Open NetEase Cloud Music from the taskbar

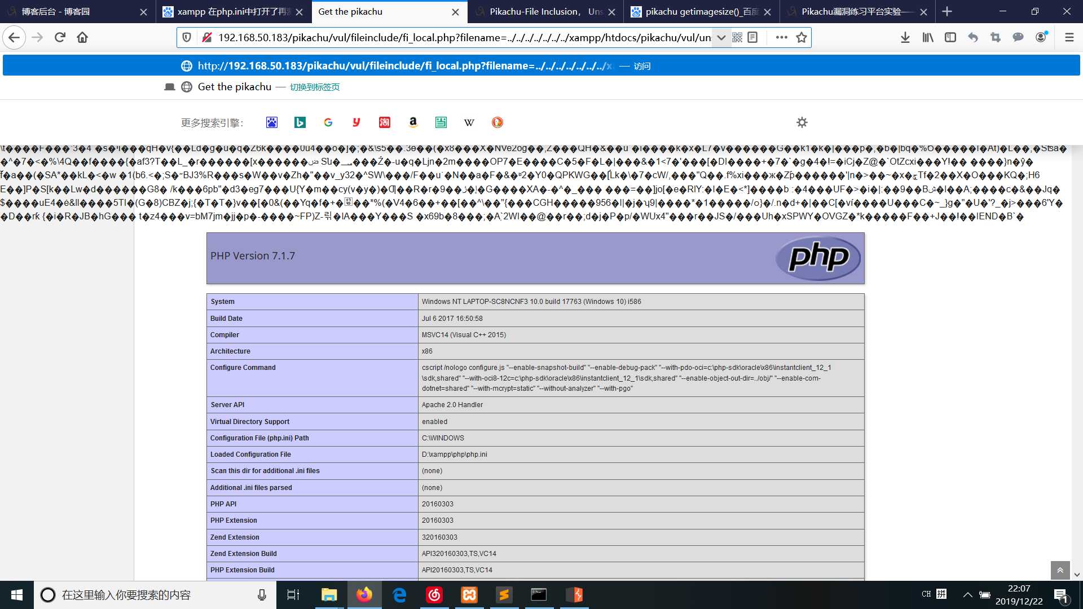pos(434,595)
